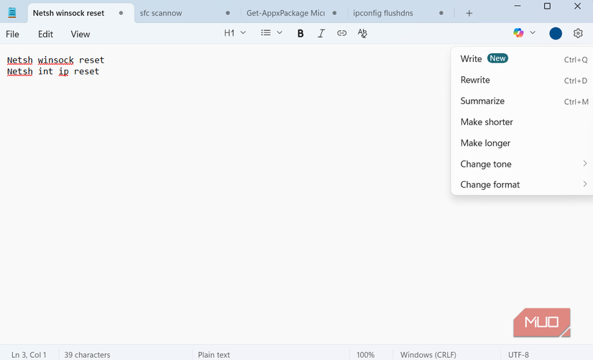This screenshot has height=360, width=593.
Task: Insert a hyperlink with the link icon
Action: click(x=341, y=33)
